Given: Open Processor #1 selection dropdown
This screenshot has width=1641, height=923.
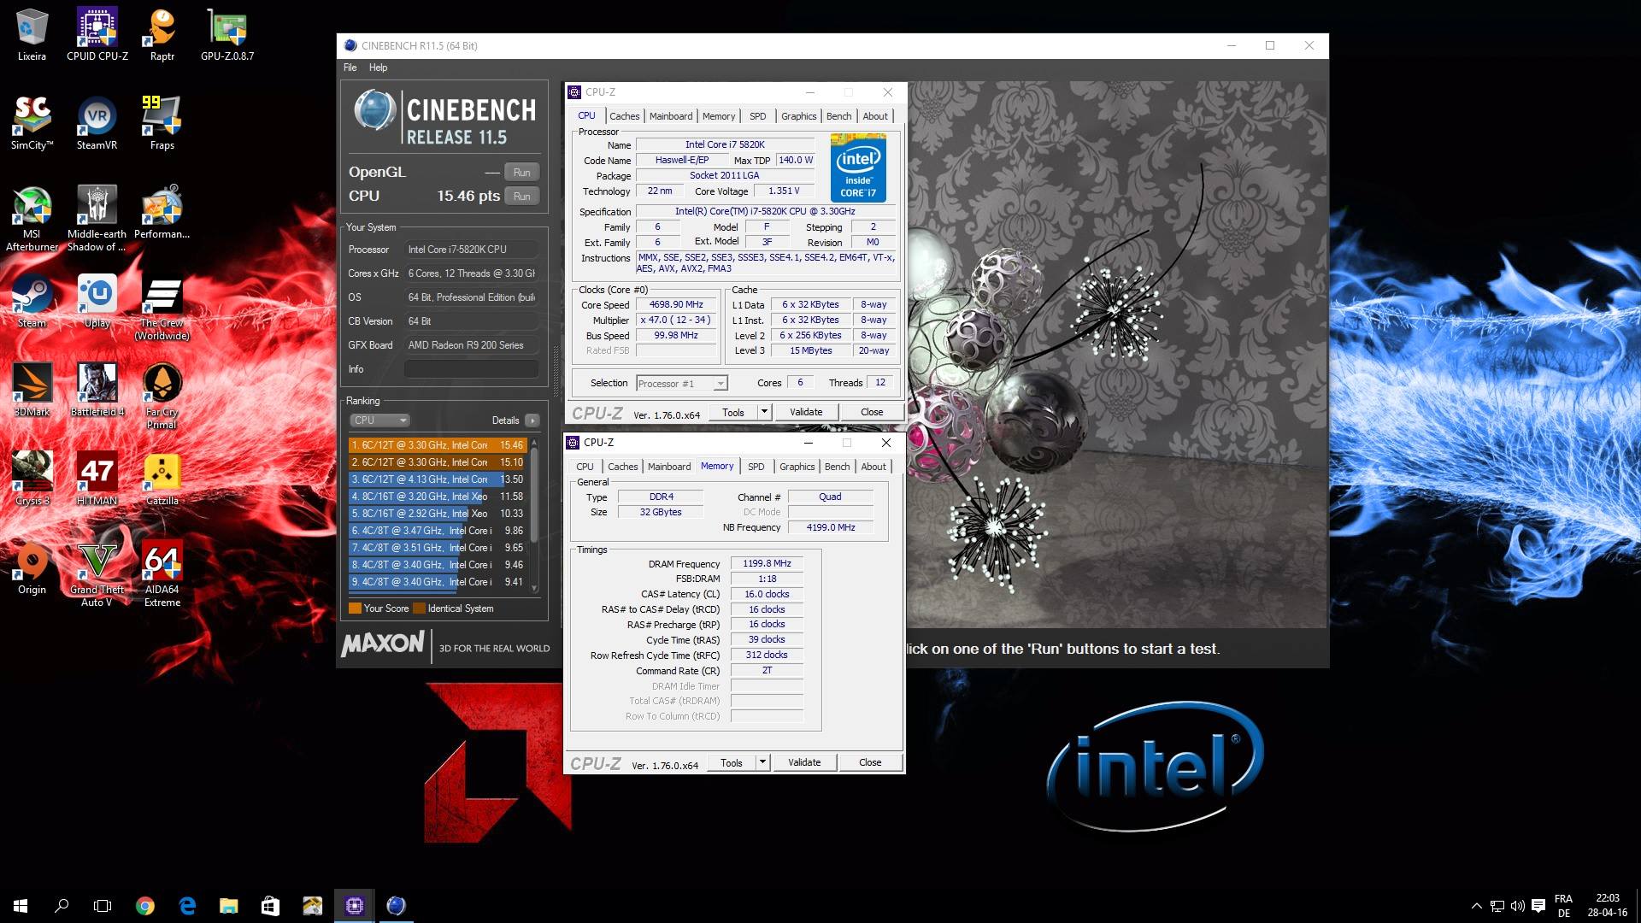Looking at the screenshot, I should point(681,384).
